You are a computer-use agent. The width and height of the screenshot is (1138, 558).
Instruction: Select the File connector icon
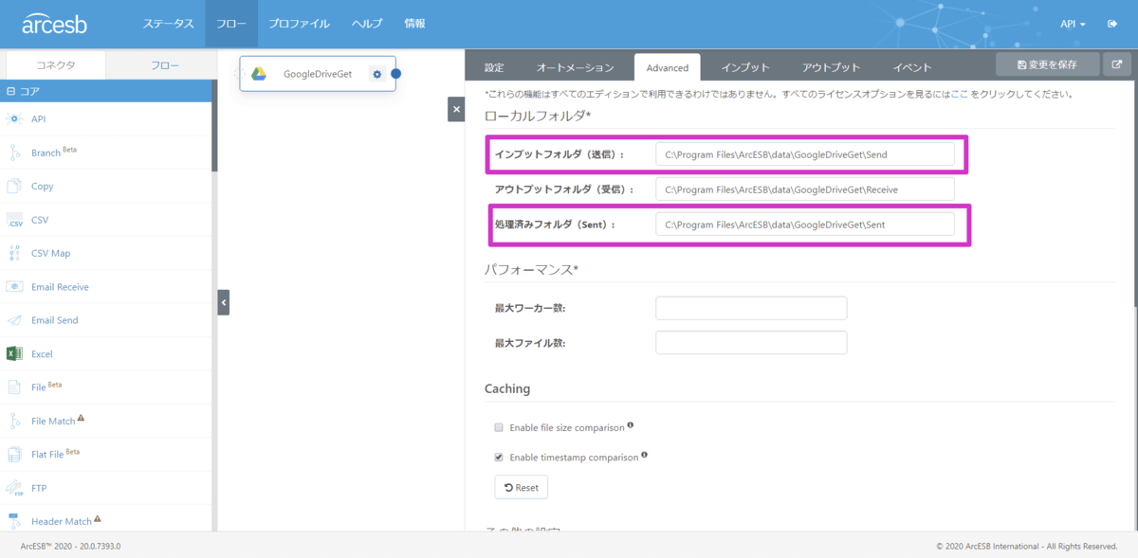14,387
